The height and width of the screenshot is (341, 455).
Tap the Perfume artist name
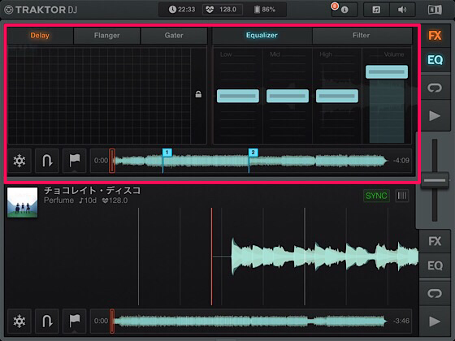point(58,201)
